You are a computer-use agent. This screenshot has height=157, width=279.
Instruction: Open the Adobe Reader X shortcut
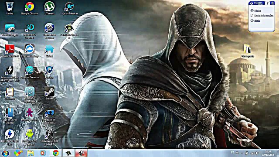(10, 51)
